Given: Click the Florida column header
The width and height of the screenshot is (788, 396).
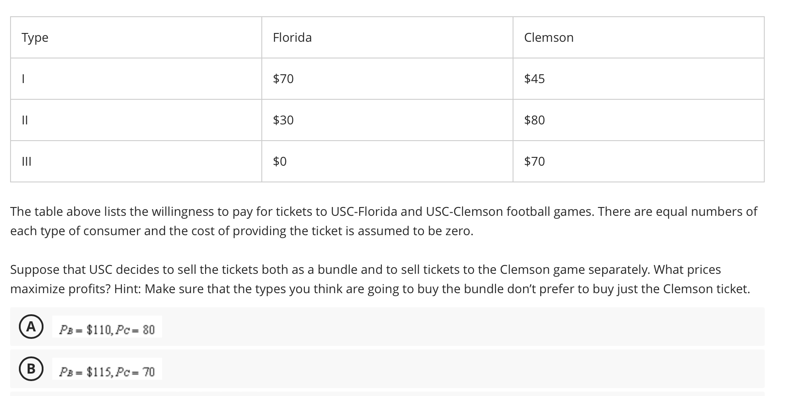Looking at the screenshot, I should [x=292, y=37].
